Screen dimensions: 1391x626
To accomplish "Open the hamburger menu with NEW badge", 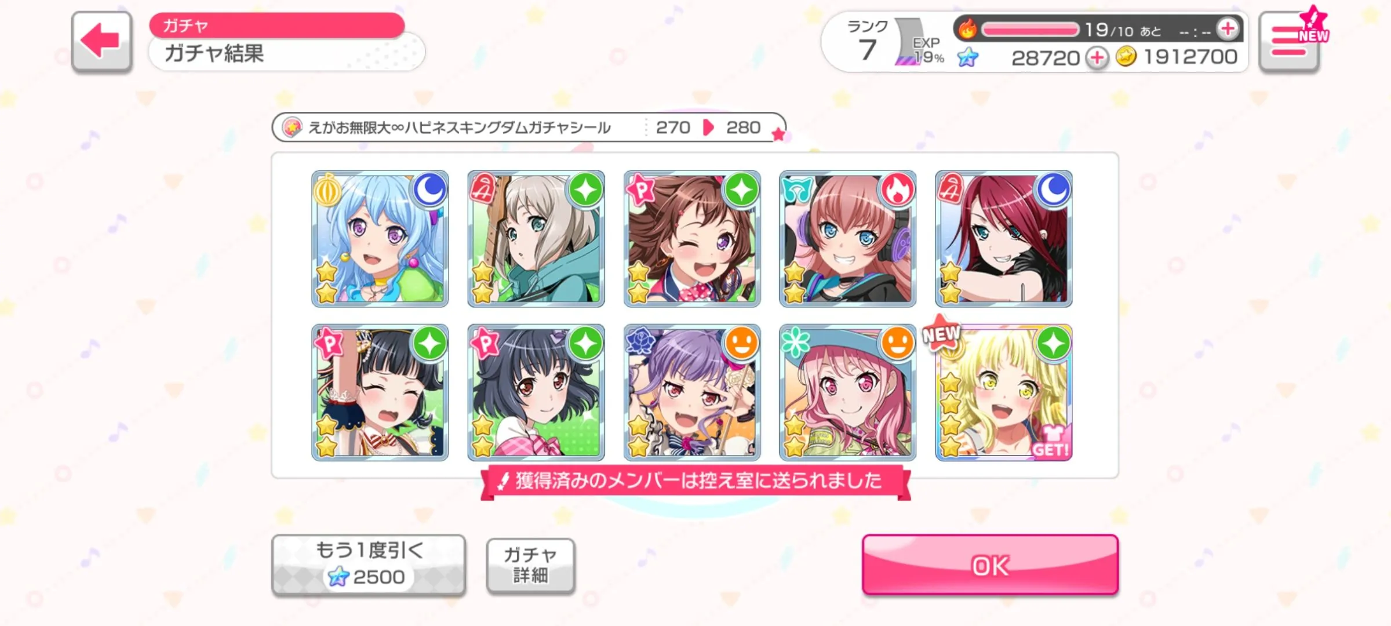I will (1290, 42).
